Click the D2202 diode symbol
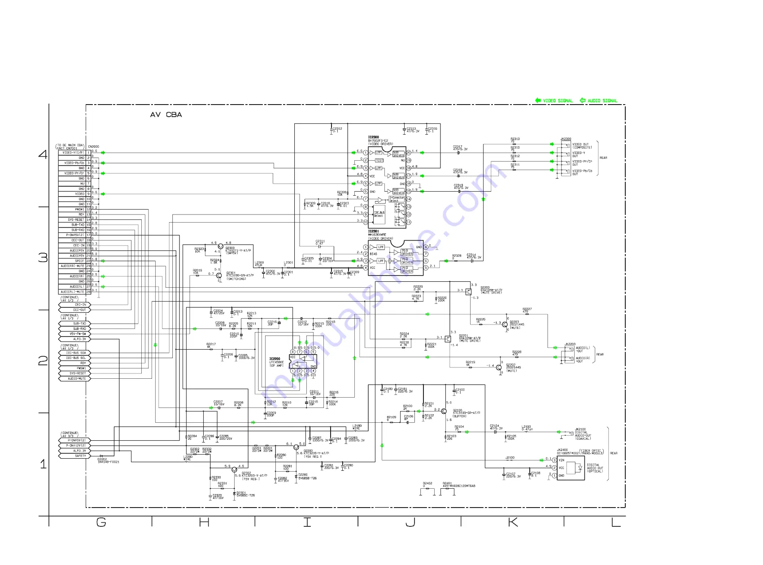 click(x=101, y=456)
